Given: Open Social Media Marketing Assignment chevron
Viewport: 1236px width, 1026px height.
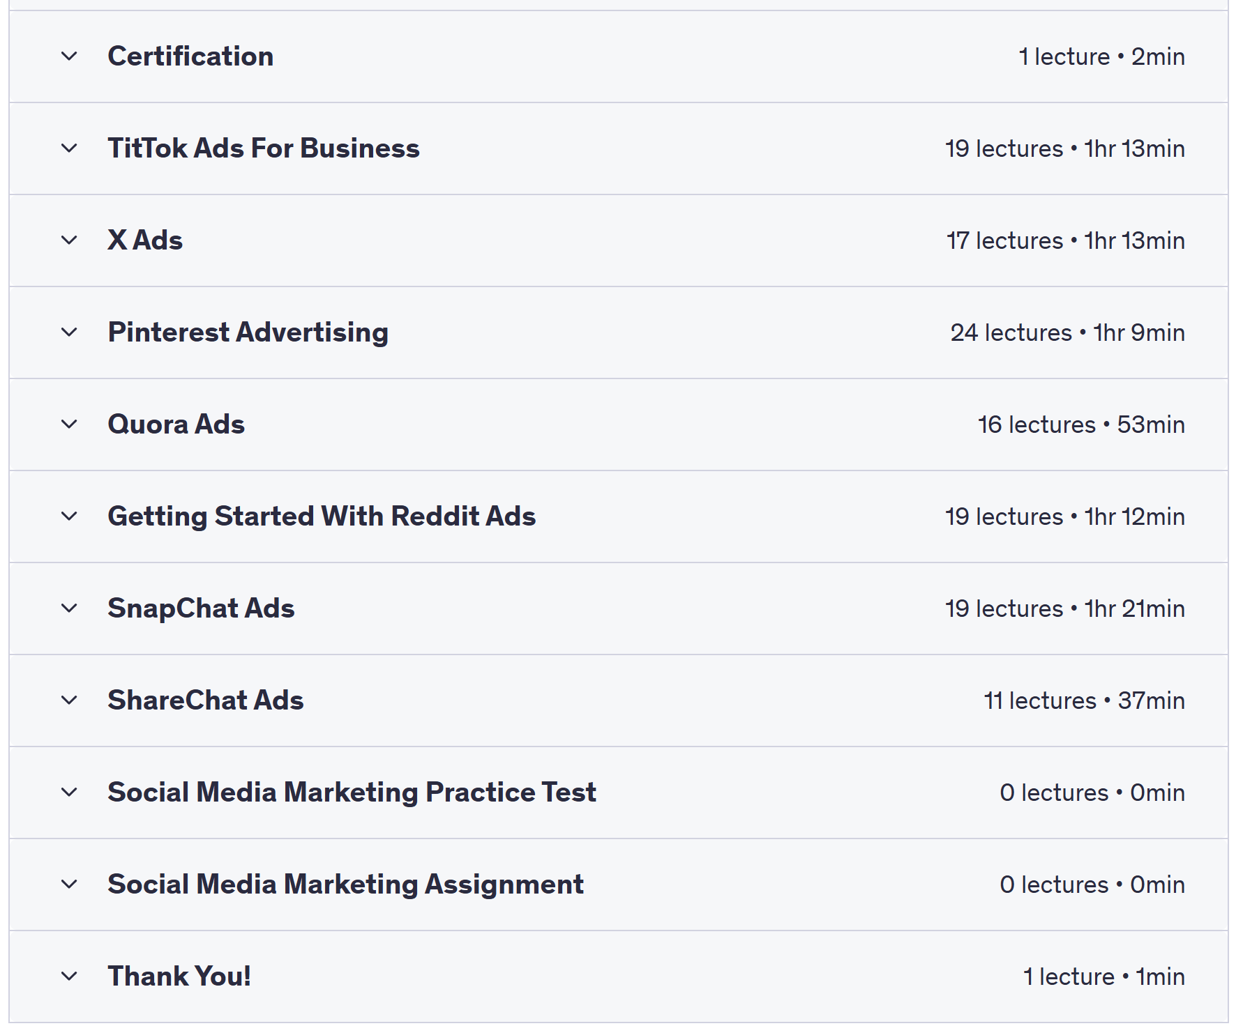Looking at the screenshot, I should (x=69, y=885).
